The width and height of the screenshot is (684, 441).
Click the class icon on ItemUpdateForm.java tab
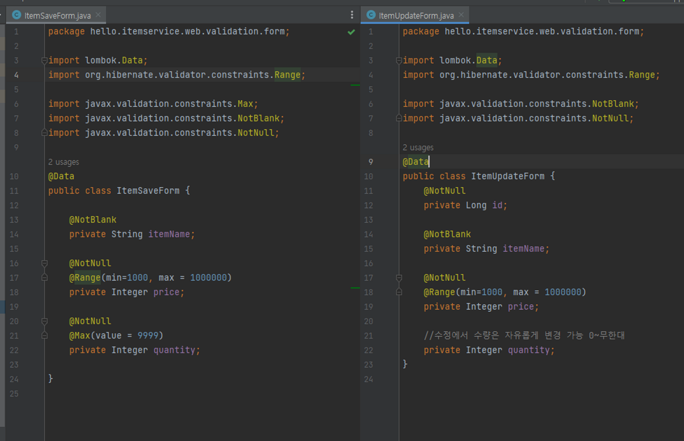pyautogui.click(x=371, y=15)
